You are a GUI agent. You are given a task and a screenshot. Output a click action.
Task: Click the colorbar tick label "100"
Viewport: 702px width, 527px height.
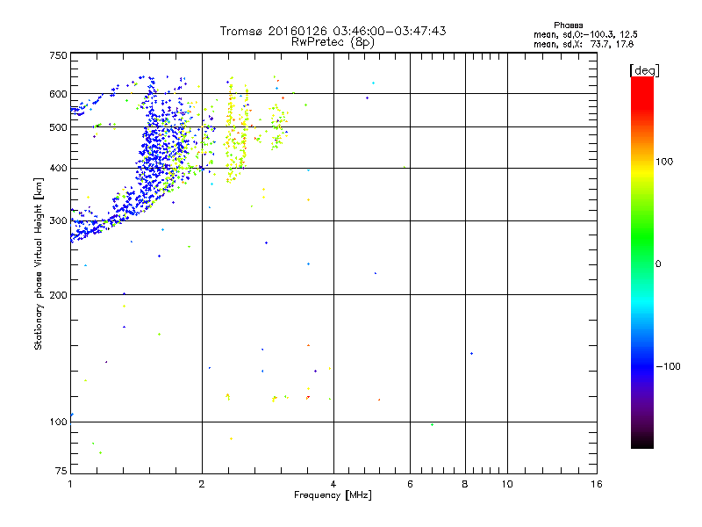click(x=664, y=162)
